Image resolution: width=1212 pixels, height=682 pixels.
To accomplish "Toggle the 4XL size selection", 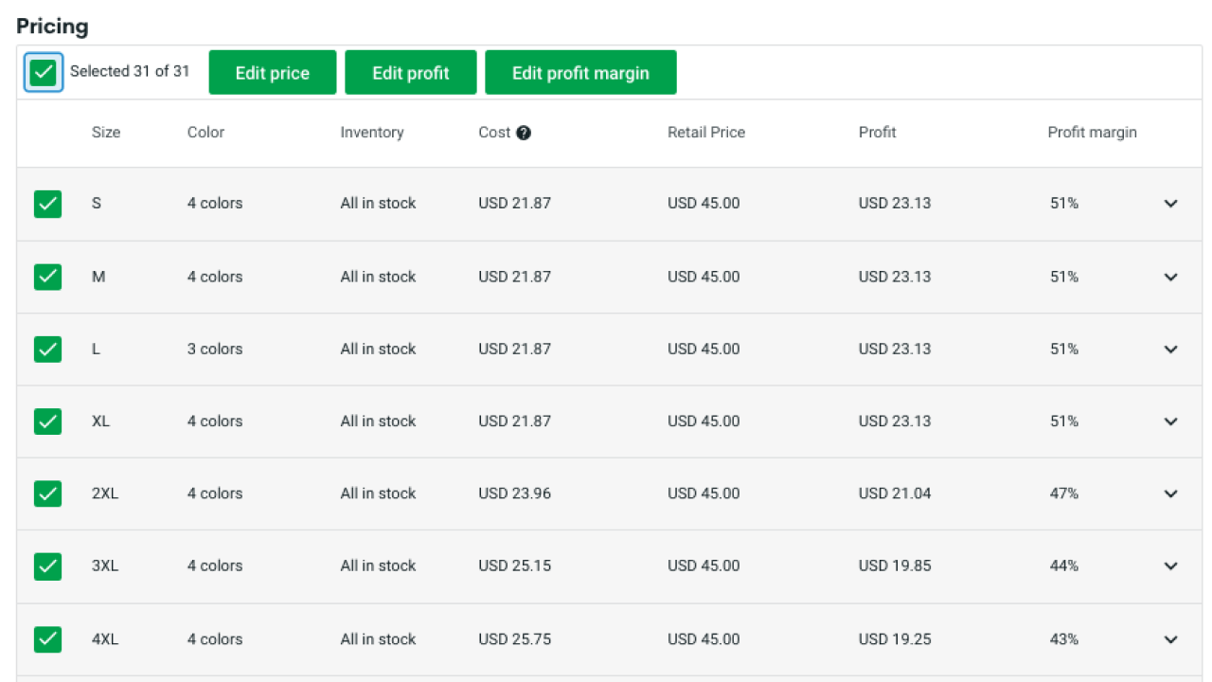I will [x=47, y=638].
